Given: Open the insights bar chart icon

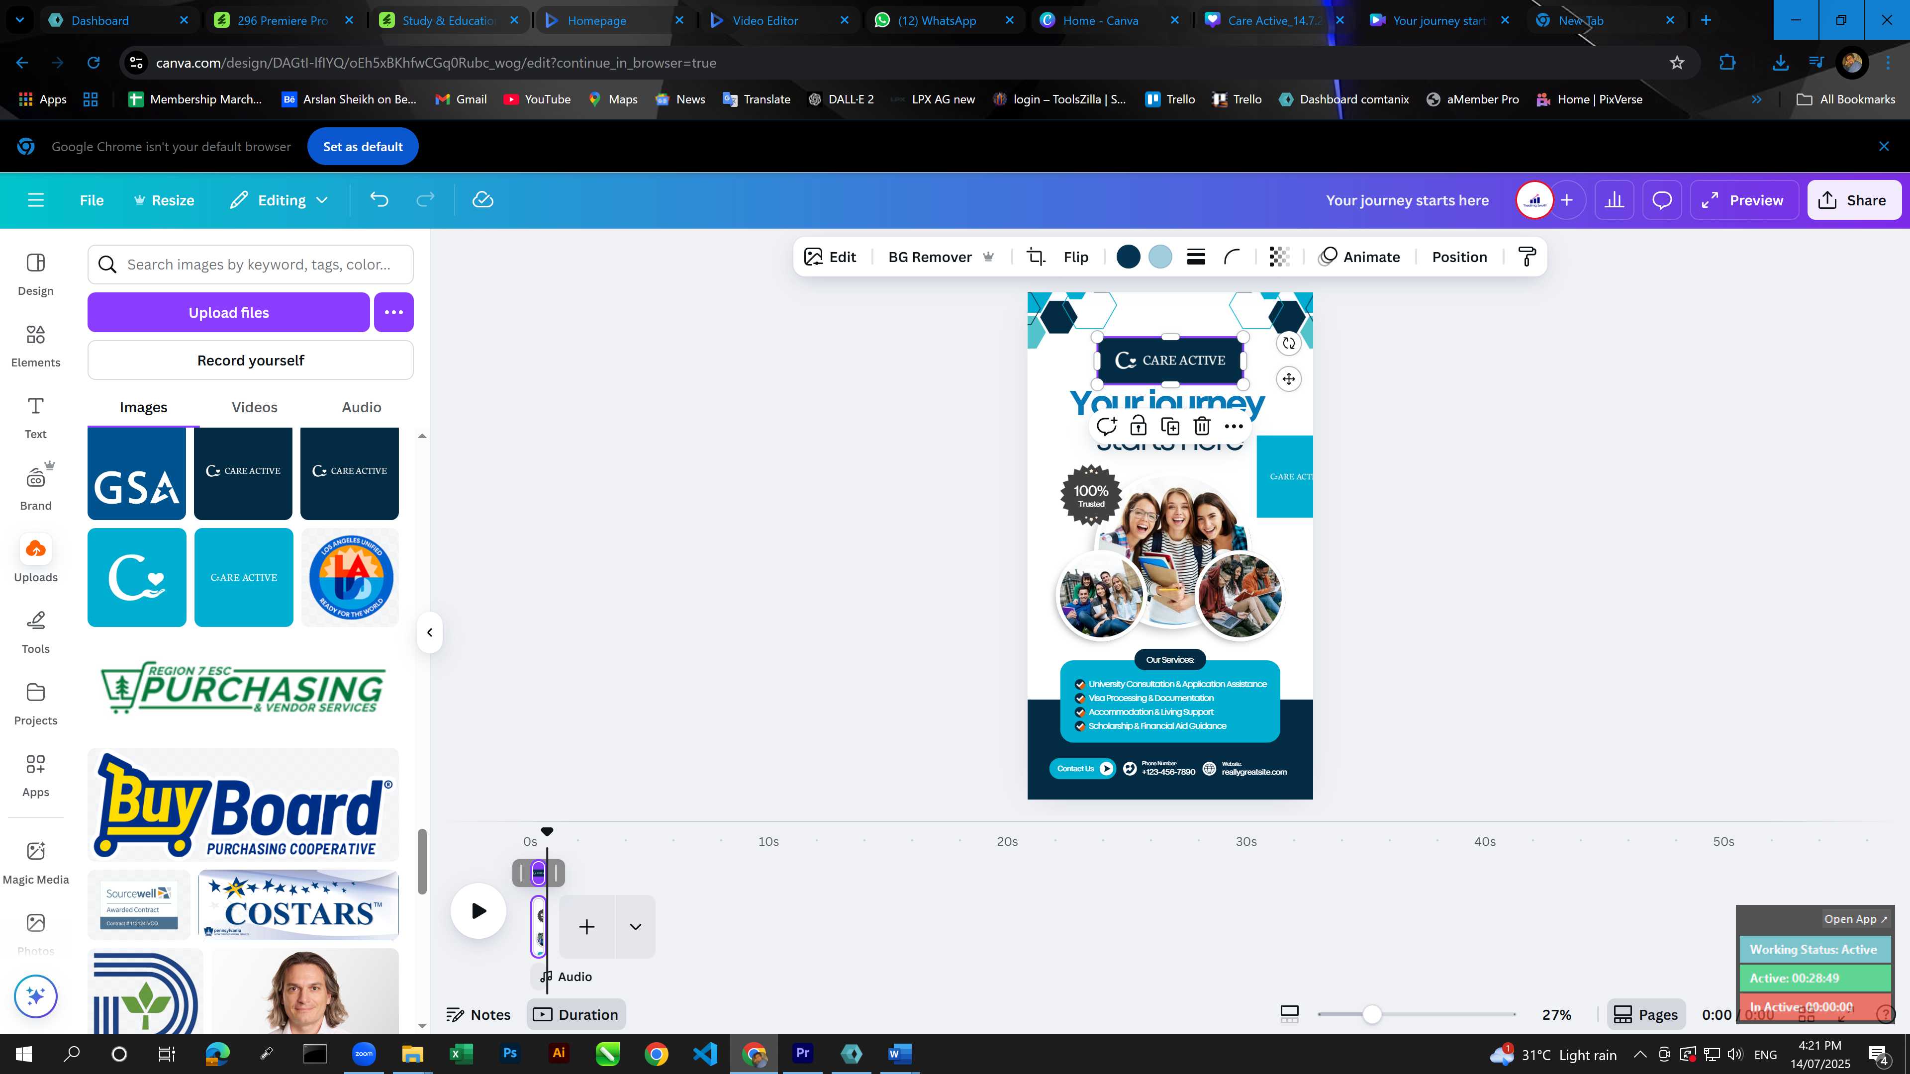Looking at the screenshot, I should click(1614, 200).
